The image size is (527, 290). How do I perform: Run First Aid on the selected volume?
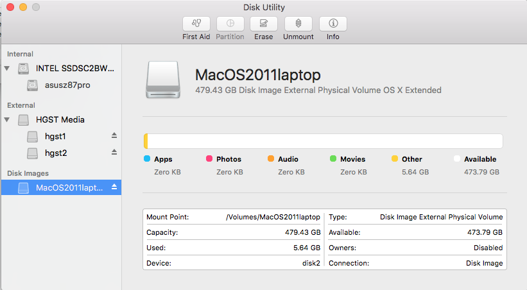(196, 24)
